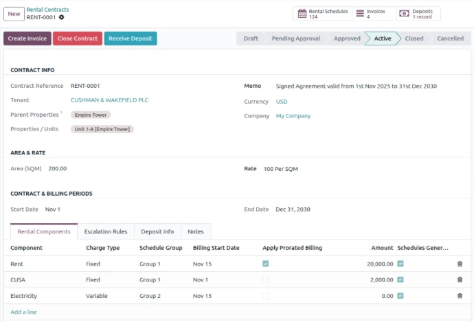
Task: Open the Invoices stat icon
Action: pos(359,14)
